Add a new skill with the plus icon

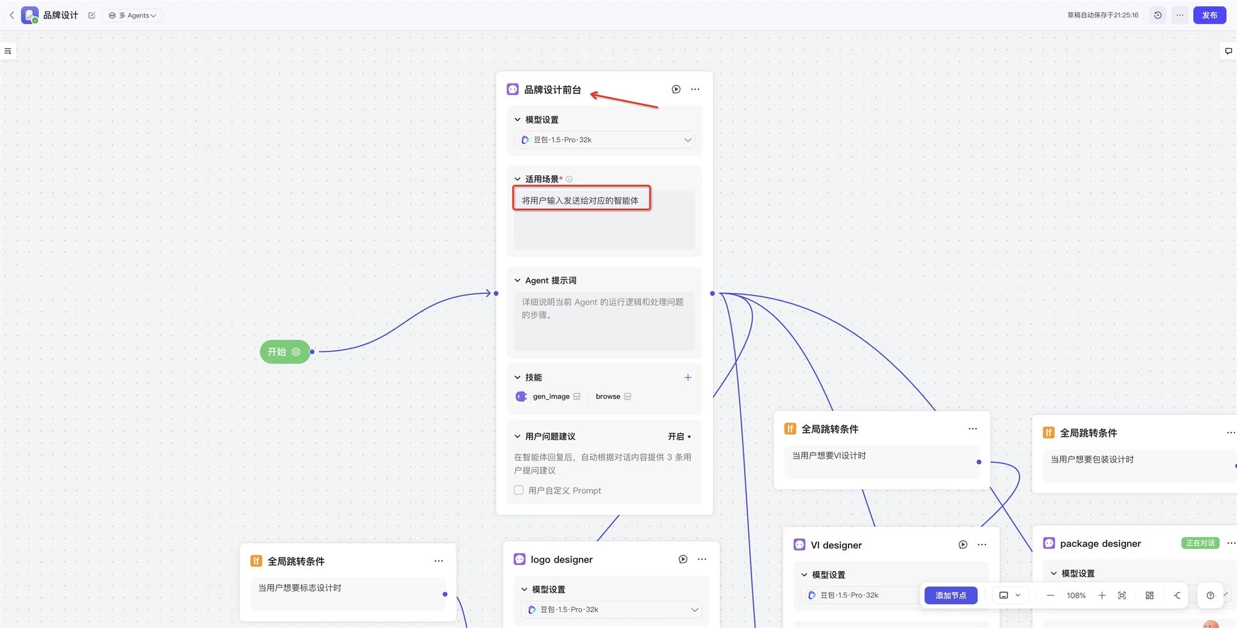click(x=687, y=377)
